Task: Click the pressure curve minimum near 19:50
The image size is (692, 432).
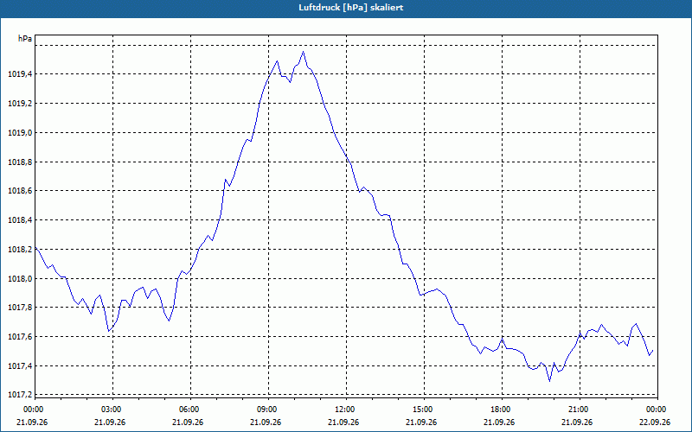Action: tap(549, 381)
